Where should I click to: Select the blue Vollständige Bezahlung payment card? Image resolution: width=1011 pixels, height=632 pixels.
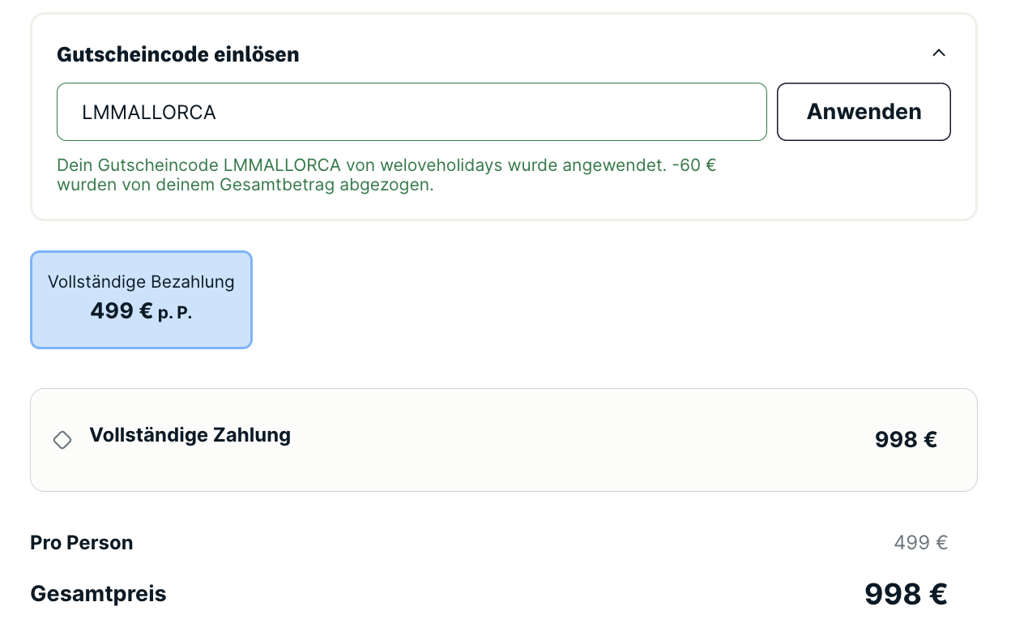[x=141, y=300]
